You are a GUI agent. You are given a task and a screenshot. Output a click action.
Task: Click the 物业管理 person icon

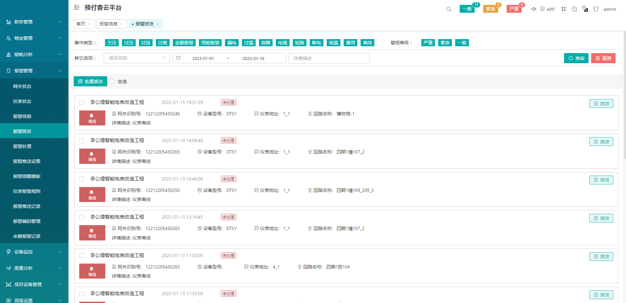[8, 38]
